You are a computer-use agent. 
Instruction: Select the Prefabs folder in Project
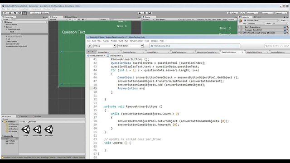coord(10,141)
